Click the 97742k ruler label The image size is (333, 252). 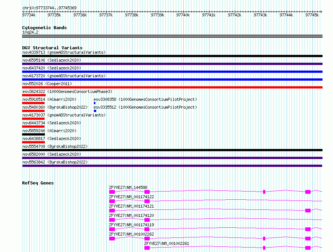(x=235, y=15)
